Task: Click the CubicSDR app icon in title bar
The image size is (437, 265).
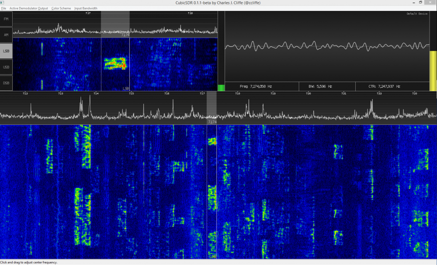Action: [2, 3]
